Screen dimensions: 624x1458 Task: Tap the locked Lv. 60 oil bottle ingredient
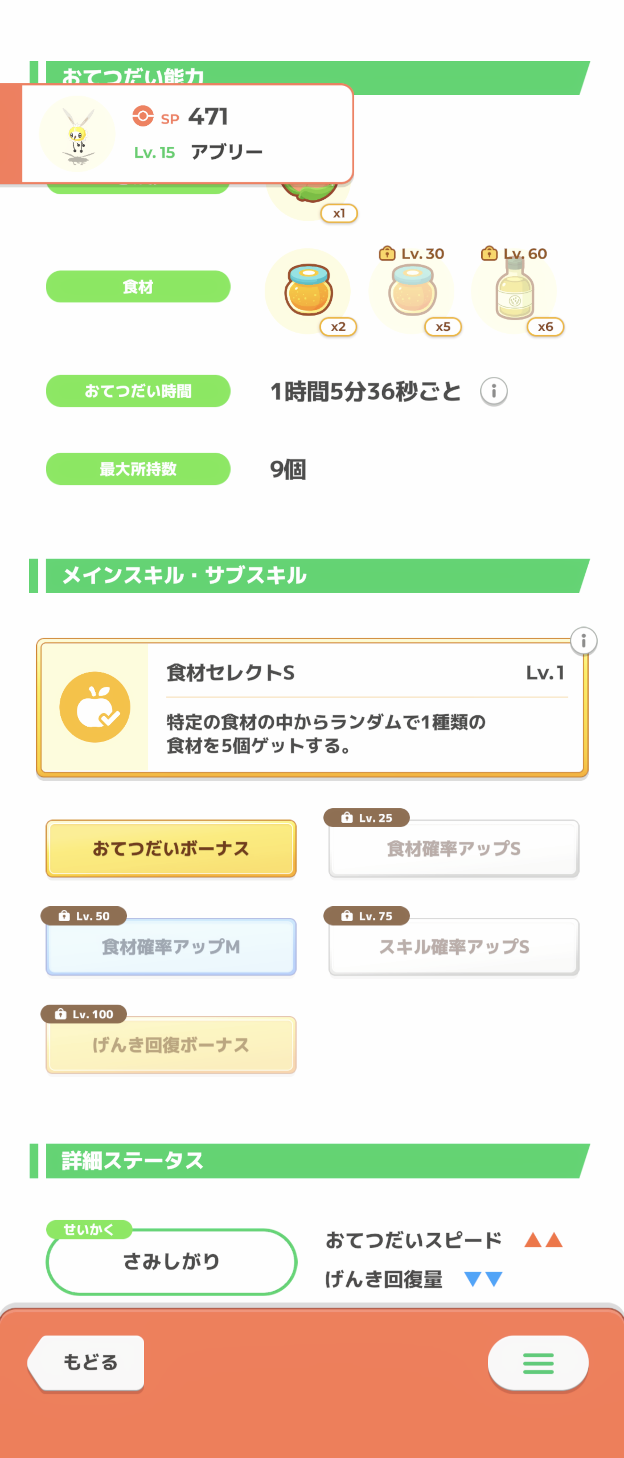click(x=514, y=291)
